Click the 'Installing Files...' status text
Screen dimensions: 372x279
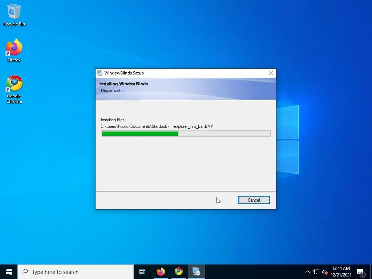(x=114, y=120)
